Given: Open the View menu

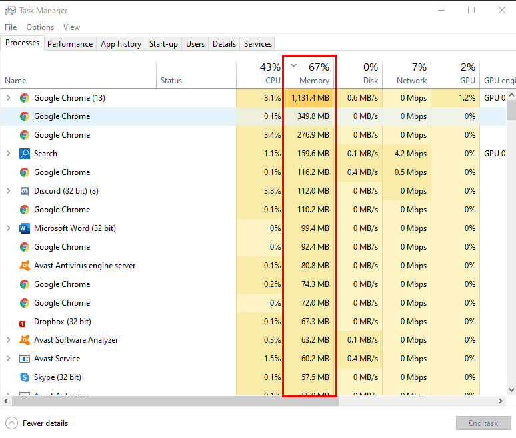Looking at the screenshot, I should [x=71, y=27].
